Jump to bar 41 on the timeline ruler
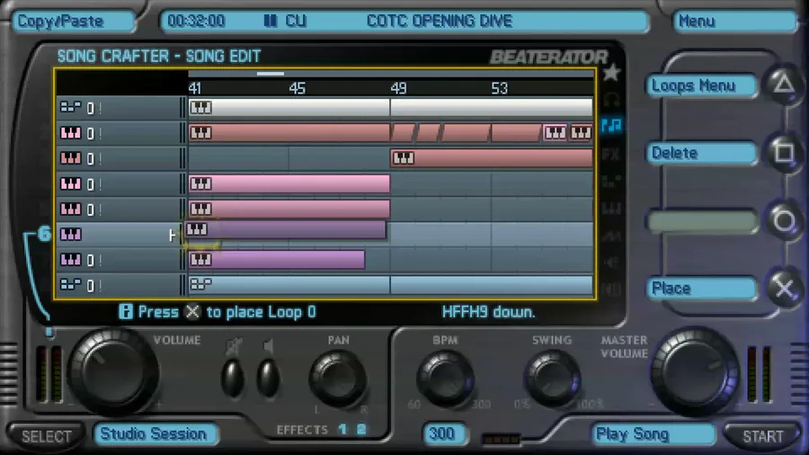The width and height of the screenshot is (809, 455). tap(194, 88)
